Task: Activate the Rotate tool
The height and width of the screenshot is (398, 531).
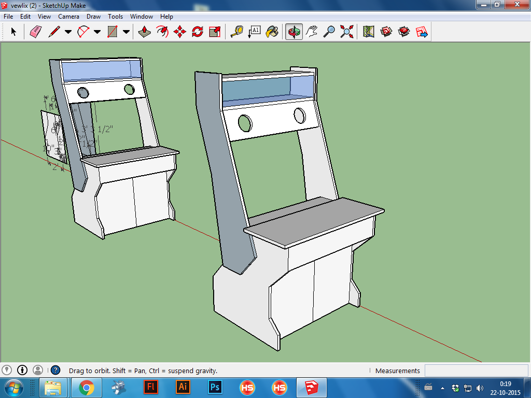Action: click(197, 32)
